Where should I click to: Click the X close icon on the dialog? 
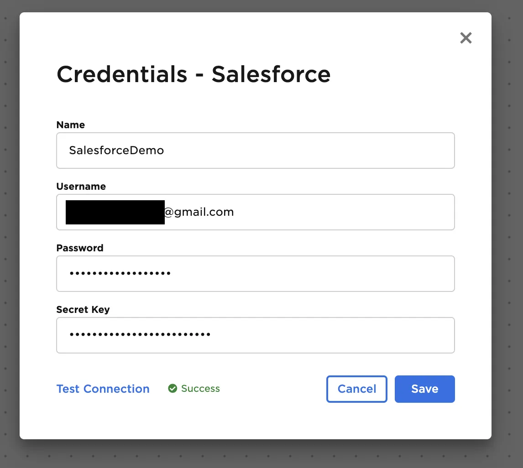[x=465, y=38]
